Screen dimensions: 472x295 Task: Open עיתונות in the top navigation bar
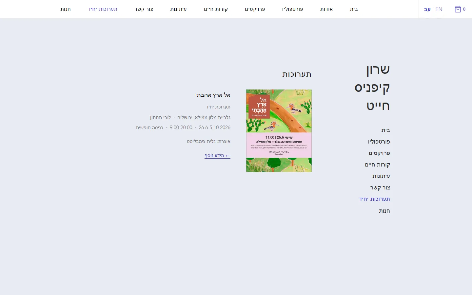178,9
